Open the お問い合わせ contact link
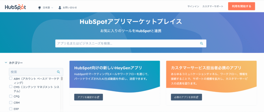 pos(69,7)
